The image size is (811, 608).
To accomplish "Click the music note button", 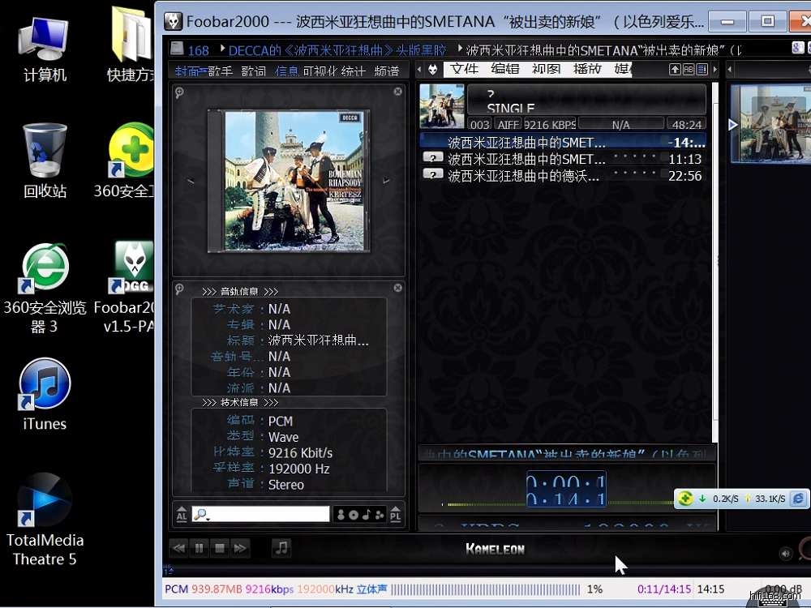I will pyautogui.click(x=281, y=548).
